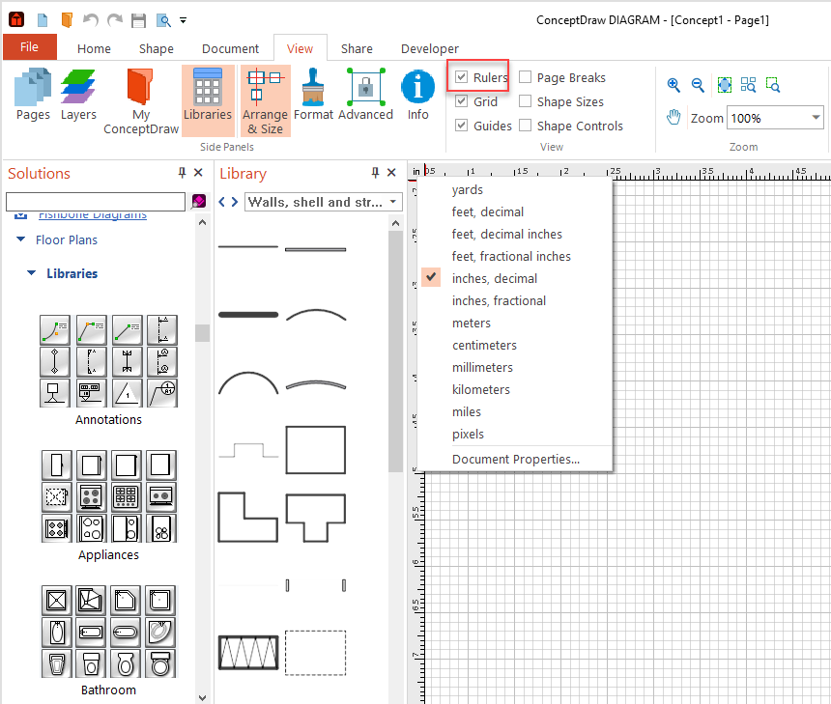Screen dimensions: 831x704
Task: Open the Pages side panel
Action: tap(33, 95)
